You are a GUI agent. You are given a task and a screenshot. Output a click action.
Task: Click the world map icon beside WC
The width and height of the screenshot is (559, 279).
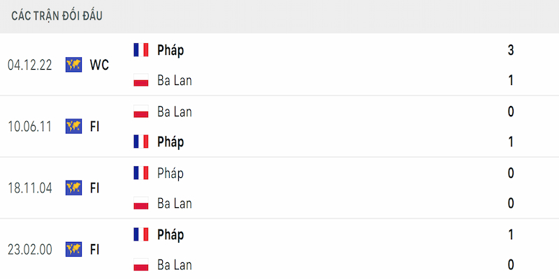(x=74, y=65)
